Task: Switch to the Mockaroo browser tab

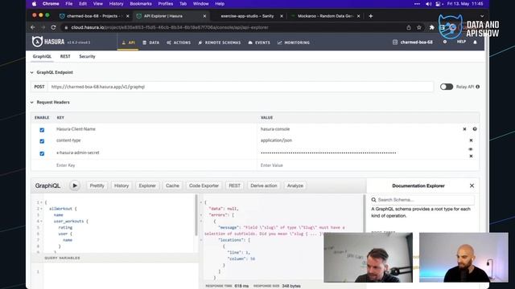Action: coord(325,16)
